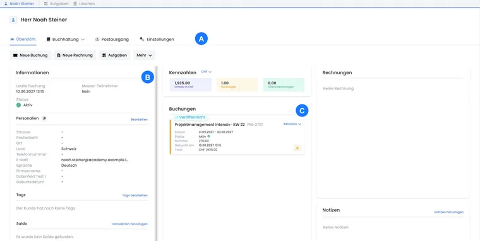Click the booking number 270301
Image resolution: width=480 pixels, height=241 pixels.
pyautogui.click(x=204, y=141)
